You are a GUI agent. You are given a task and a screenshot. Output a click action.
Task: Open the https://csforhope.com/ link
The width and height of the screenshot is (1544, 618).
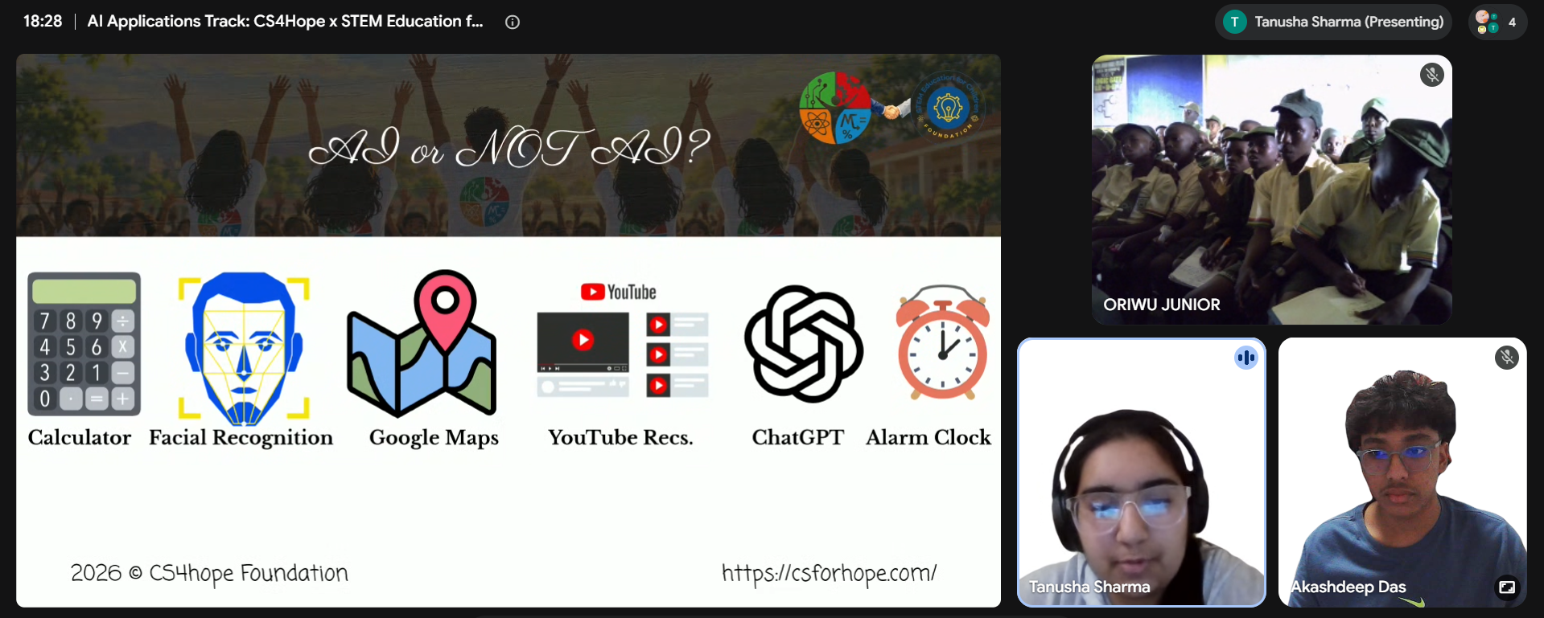click(x=829, y=574)
